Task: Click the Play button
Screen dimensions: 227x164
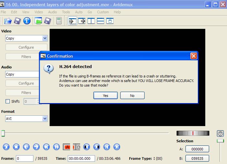Action: pos(6,147)
